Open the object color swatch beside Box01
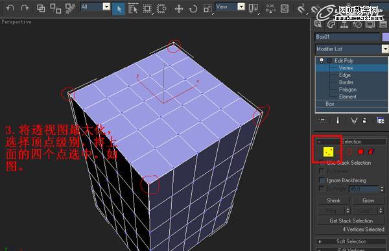 click(386, 37)
